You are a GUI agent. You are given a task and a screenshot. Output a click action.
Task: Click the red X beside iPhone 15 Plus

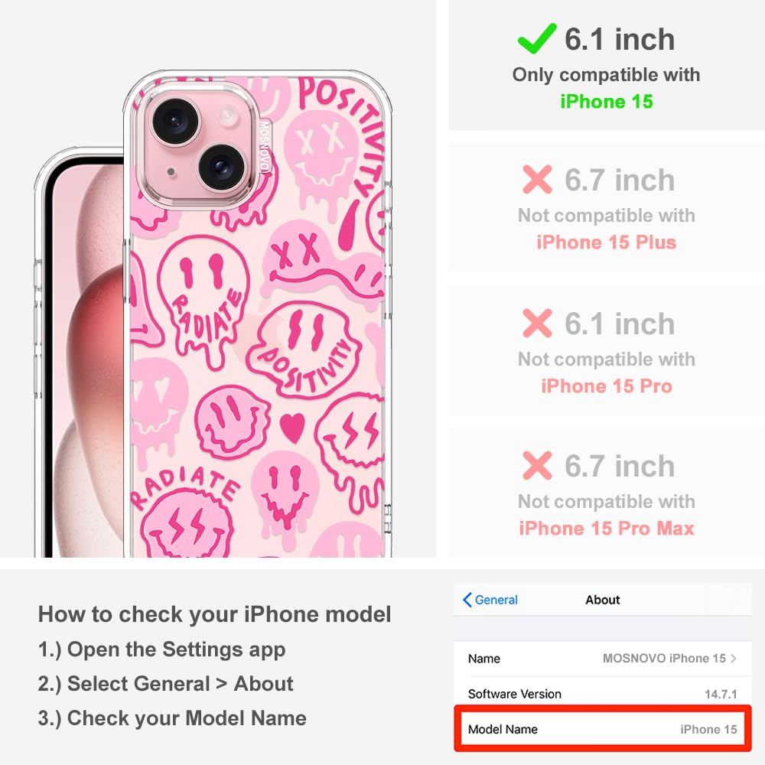(537, 180)
